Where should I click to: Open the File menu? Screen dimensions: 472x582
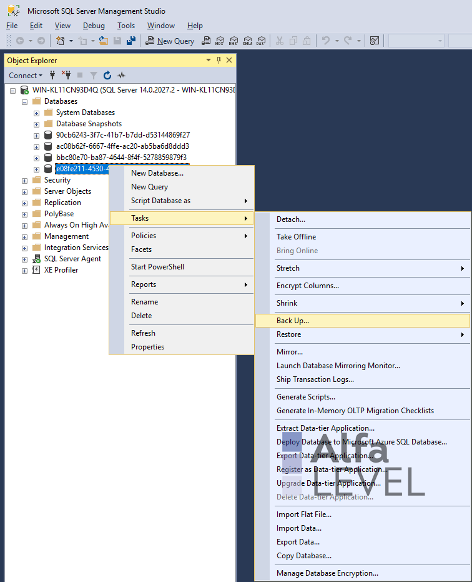12,26
